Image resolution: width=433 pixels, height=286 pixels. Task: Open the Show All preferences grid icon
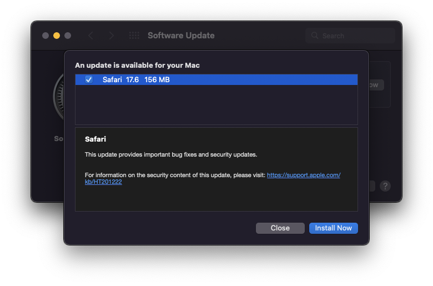tap(134, 36)
